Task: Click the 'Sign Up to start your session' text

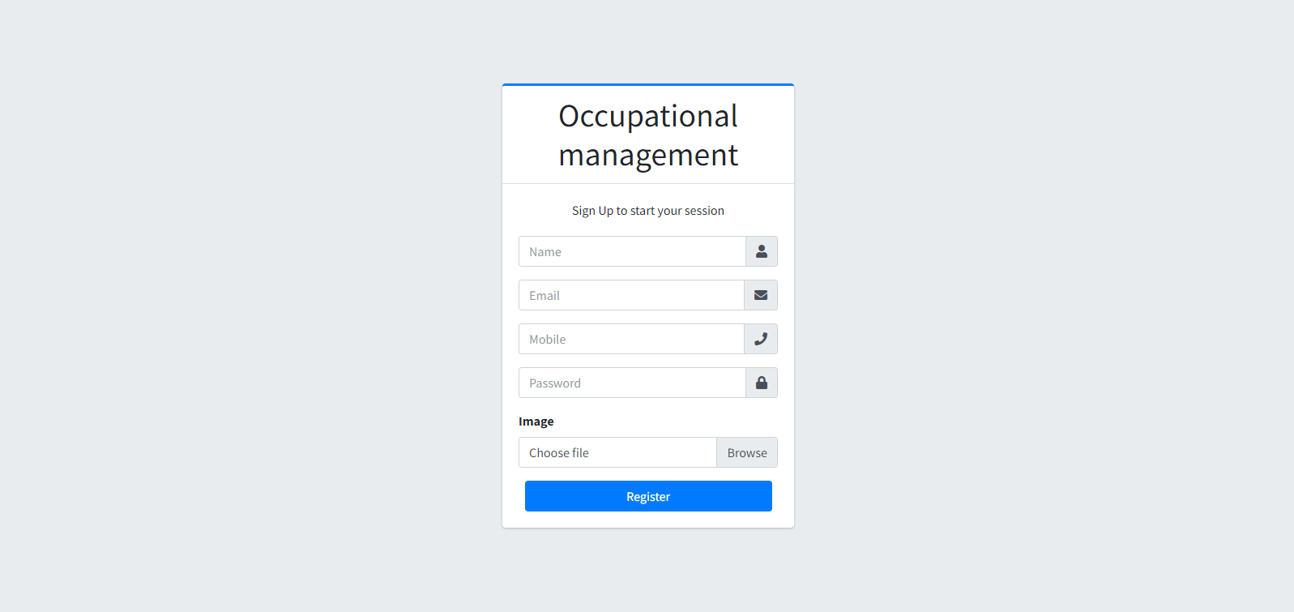Action: (648, 211)
